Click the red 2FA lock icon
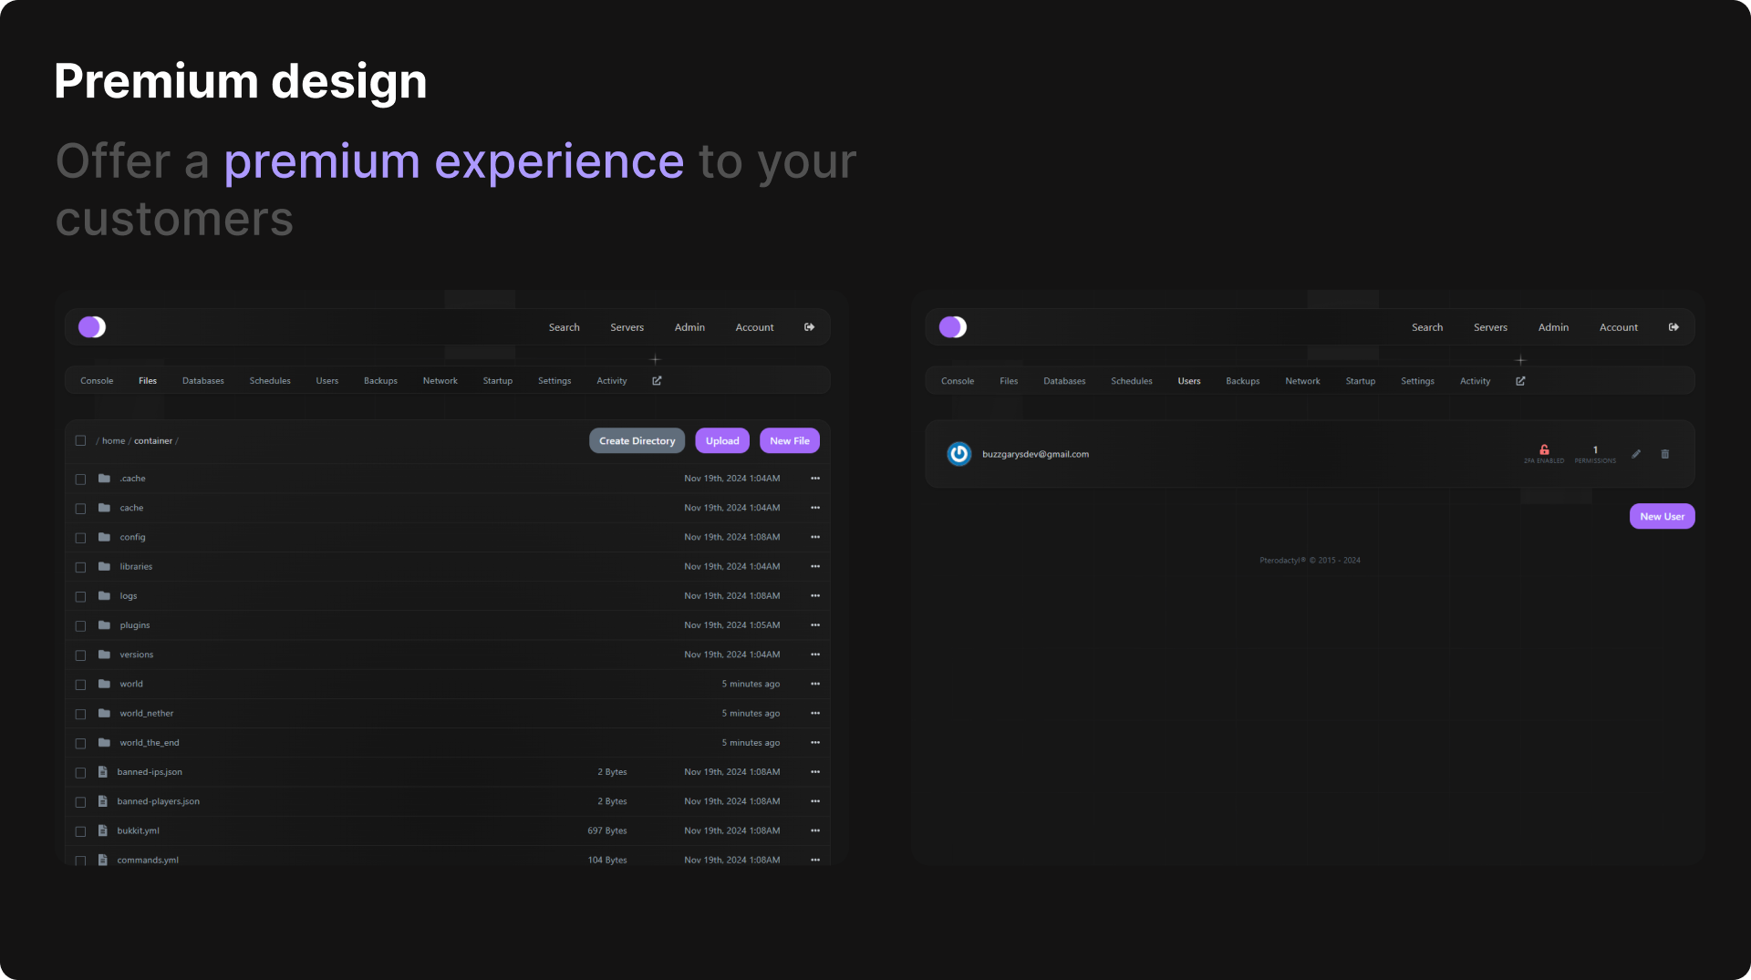The height and width of the screenshot is (980, 1751). pos(1544,449)
